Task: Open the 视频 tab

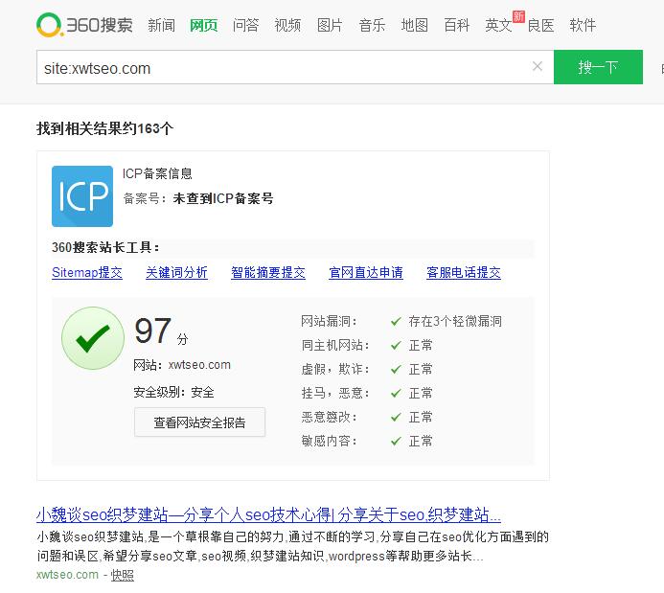Action: [x=287, y=26]
